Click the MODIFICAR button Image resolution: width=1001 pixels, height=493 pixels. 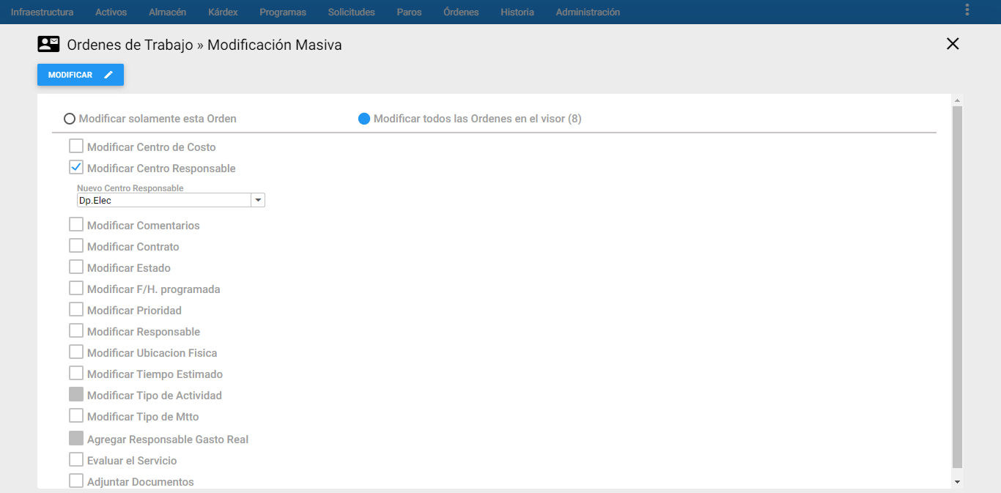[81, 75]
